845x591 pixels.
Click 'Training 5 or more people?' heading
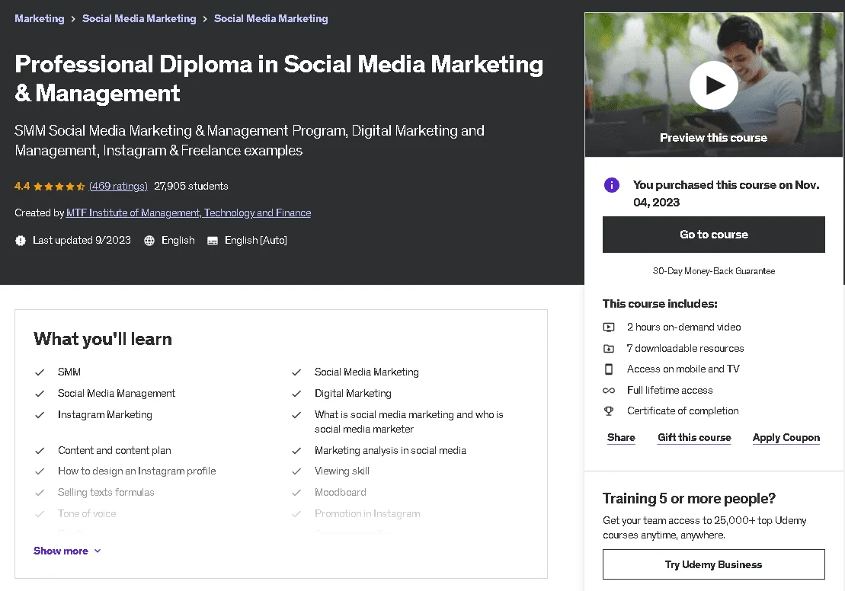pyautogui.click(x=689, y=498)
